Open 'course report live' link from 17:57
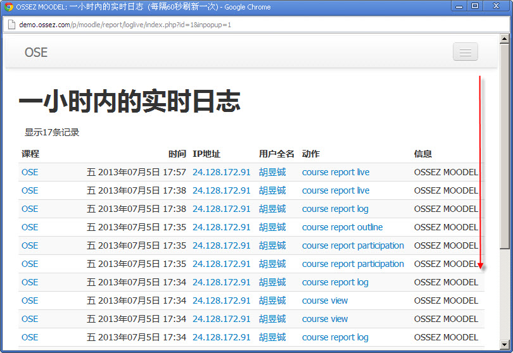The image size is (513, 353). 336,172
